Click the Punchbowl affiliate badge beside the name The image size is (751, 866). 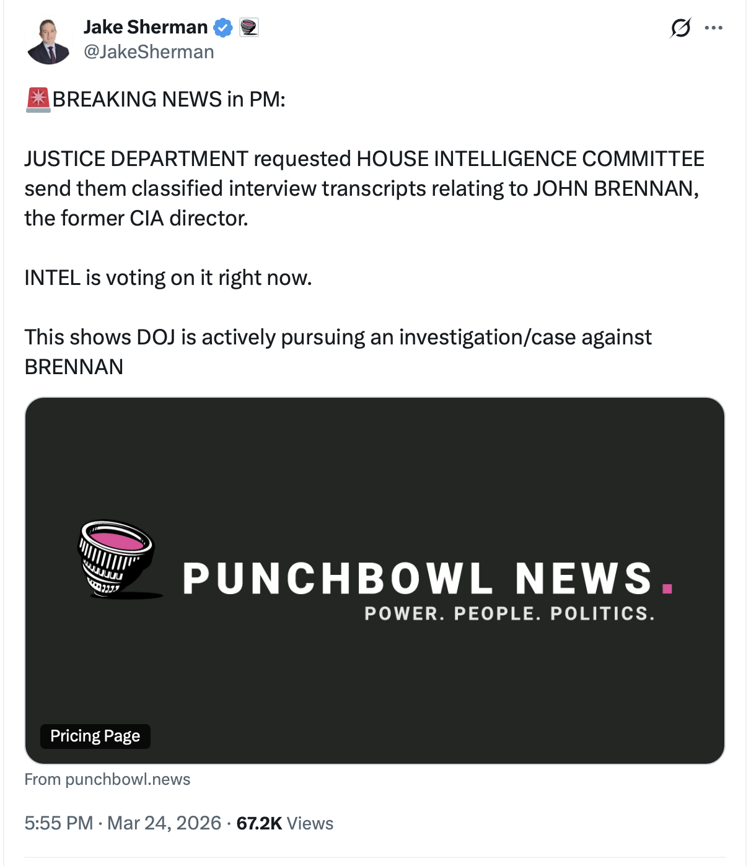click(x=249, y=27)
